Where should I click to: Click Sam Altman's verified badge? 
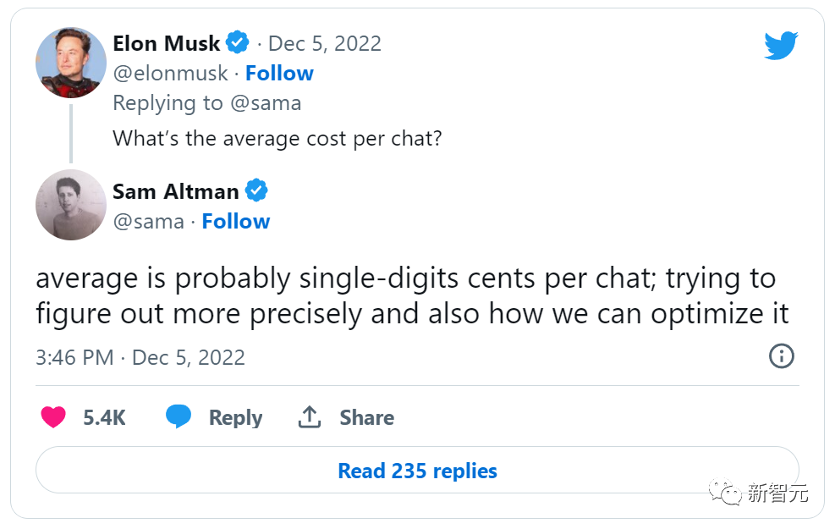pos(256,190)
